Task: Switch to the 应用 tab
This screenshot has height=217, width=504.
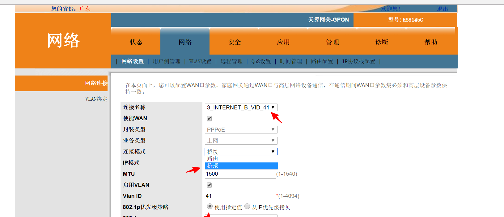Action: point(283,42)
